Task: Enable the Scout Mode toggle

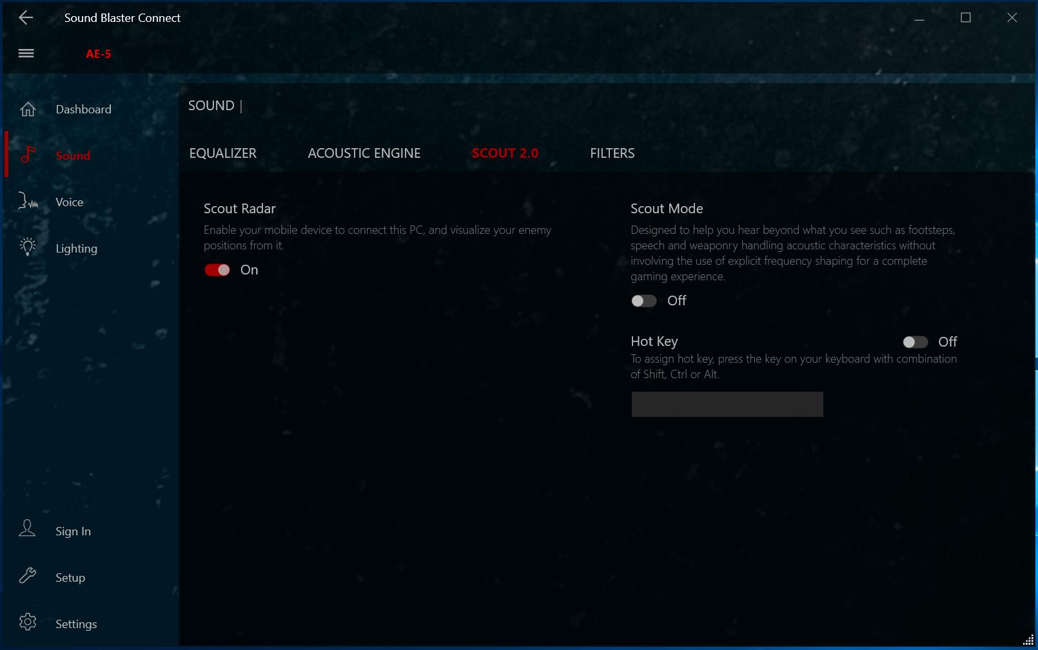Action: click(x=644, y=301)
